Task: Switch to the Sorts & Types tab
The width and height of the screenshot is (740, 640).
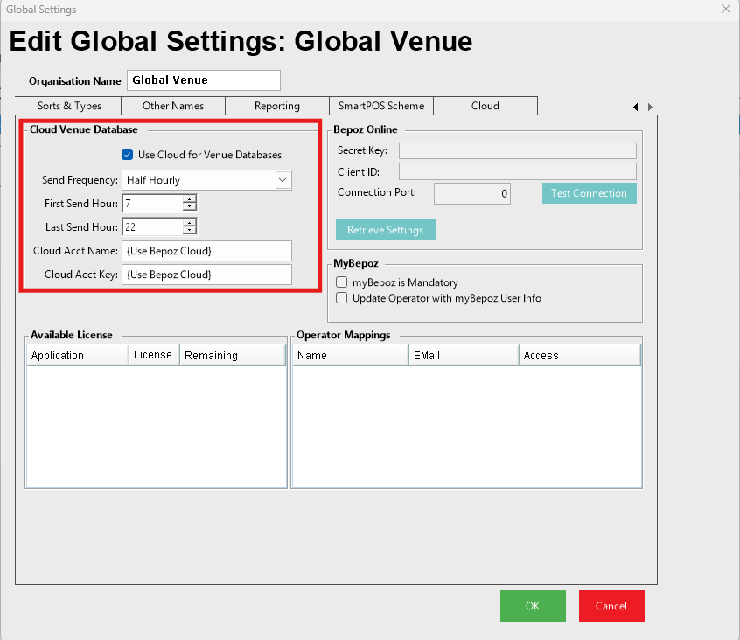Action: tap(69, 106)
